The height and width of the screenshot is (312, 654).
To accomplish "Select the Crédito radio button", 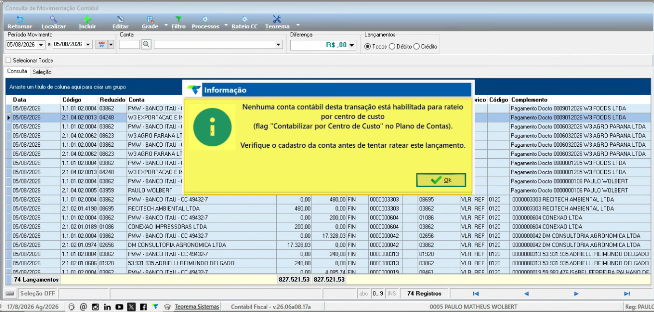I will [x=417, y=46].
